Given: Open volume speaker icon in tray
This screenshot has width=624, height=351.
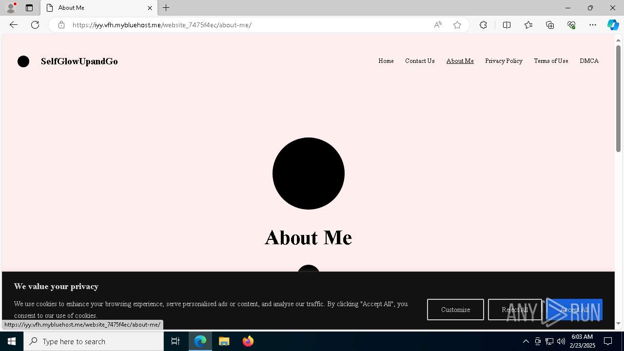Looking at the screenshot, I should point(561,341).
